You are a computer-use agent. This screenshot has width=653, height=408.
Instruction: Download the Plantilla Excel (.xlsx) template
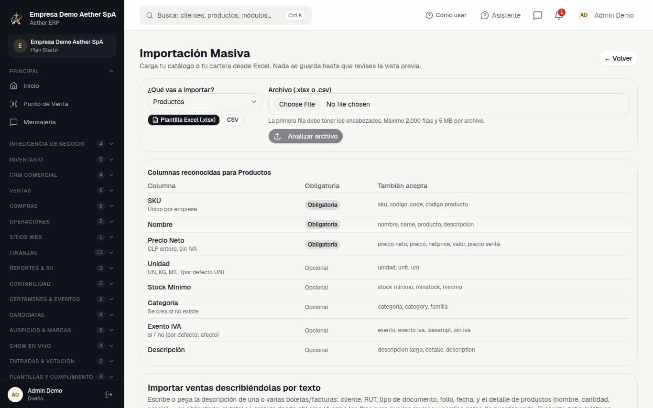184,120
